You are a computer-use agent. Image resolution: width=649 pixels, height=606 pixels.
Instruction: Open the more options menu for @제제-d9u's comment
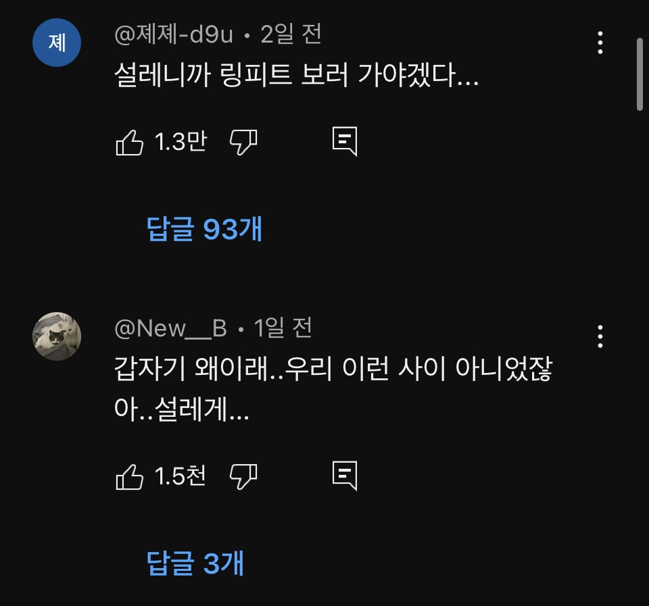600,42
